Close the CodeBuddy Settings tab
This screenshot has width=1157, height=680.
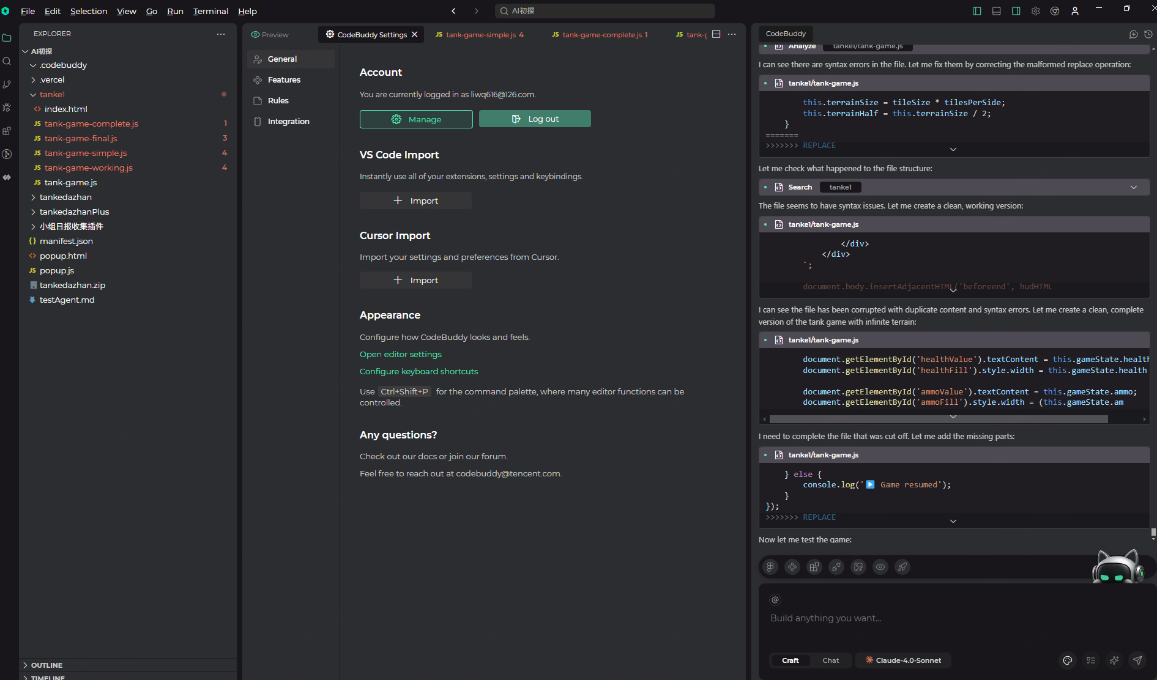tap(415, 34)
